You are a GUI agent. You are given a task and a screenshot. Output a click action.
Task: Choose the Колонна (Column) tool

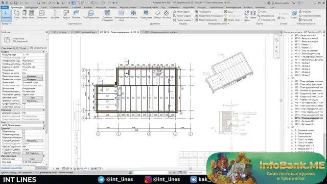pos(55,15)
